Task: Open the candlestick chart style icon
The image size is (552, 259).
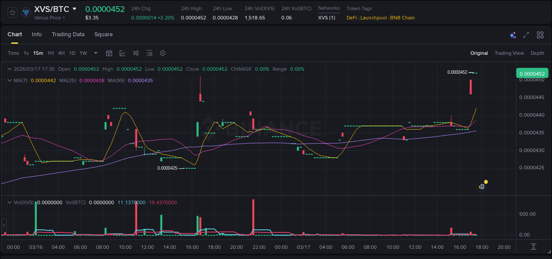Action: 136,53
